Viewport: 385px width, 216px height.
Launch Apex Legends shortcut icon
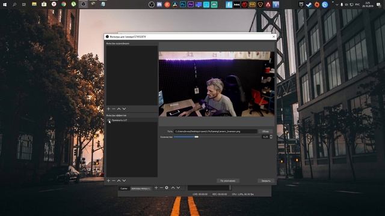(268, 4)
